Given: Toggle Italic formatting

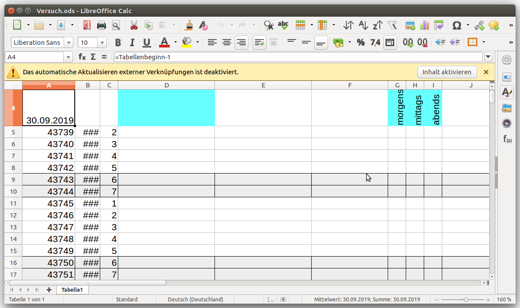Looking at the screenshot, I should [x=132, y=43].
